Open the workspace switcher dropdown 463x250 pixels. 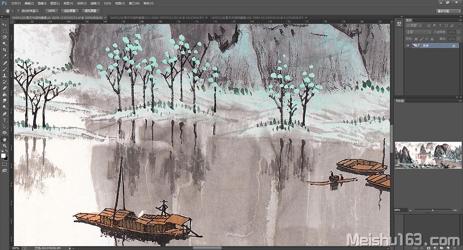click(x=448, y=11)
